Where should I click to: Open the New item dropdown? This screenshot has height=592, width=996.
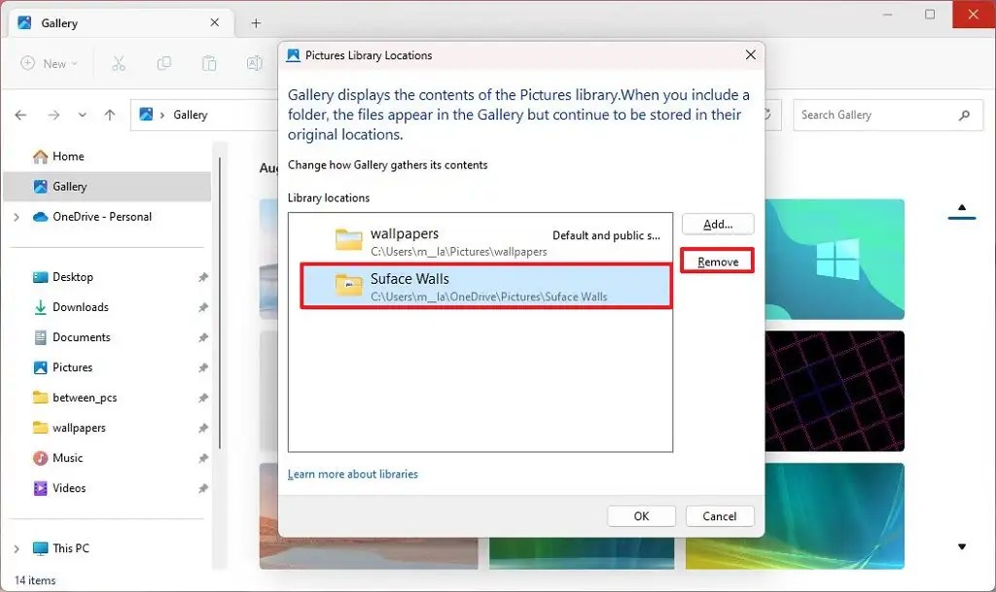pos(49,63)
